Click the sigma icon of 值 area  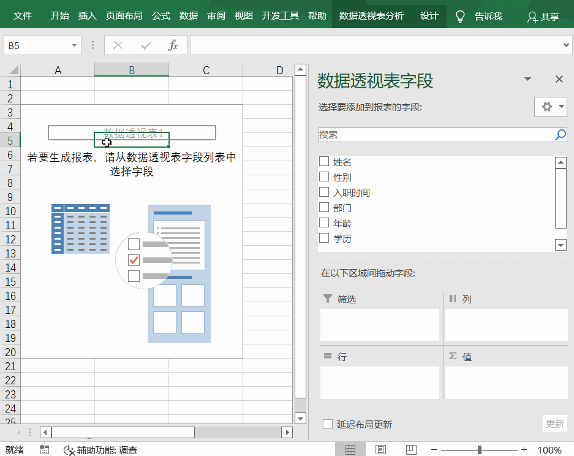453,356
